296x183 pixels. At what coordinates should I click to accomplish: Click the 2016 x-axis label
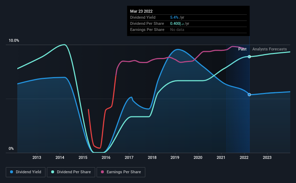[x=106, y=157]
